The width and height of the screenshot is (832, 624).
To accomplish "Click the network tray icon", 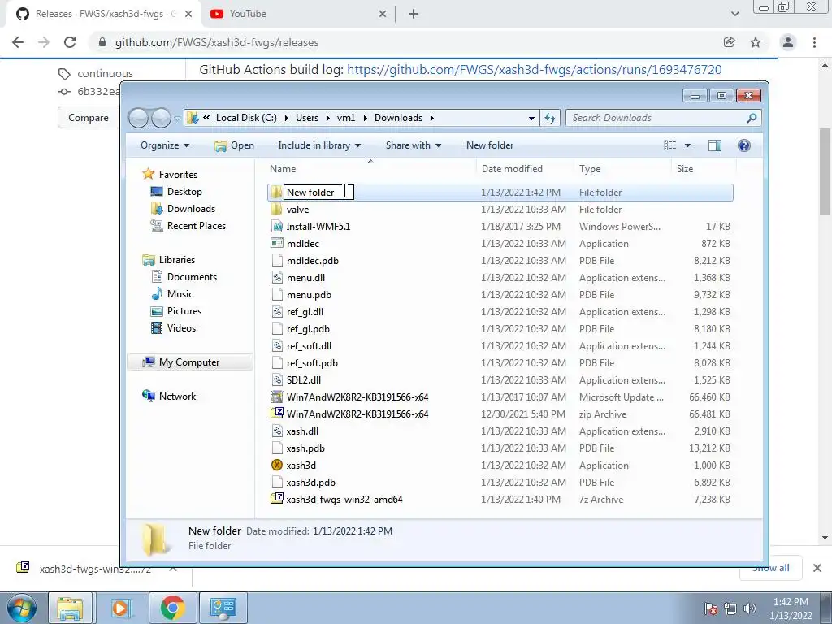I will (730, 609).
